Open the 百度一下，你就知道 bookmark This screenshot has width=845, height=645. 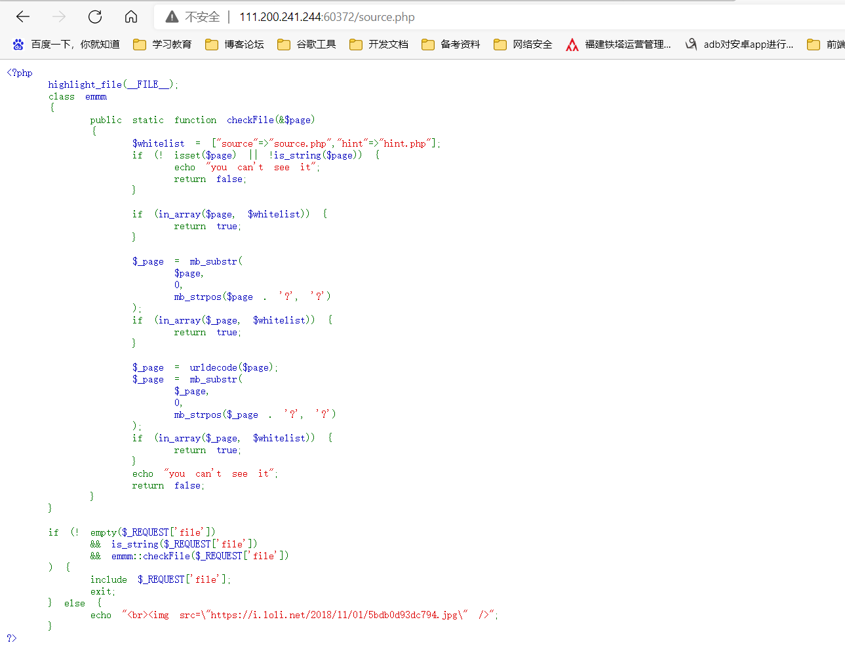point(66,45)
